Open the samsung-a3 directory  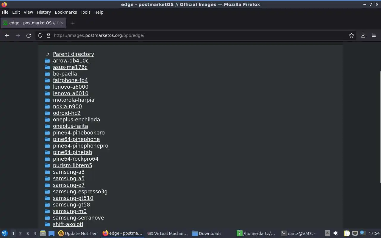pyautogui.click(x=69, y=172)
